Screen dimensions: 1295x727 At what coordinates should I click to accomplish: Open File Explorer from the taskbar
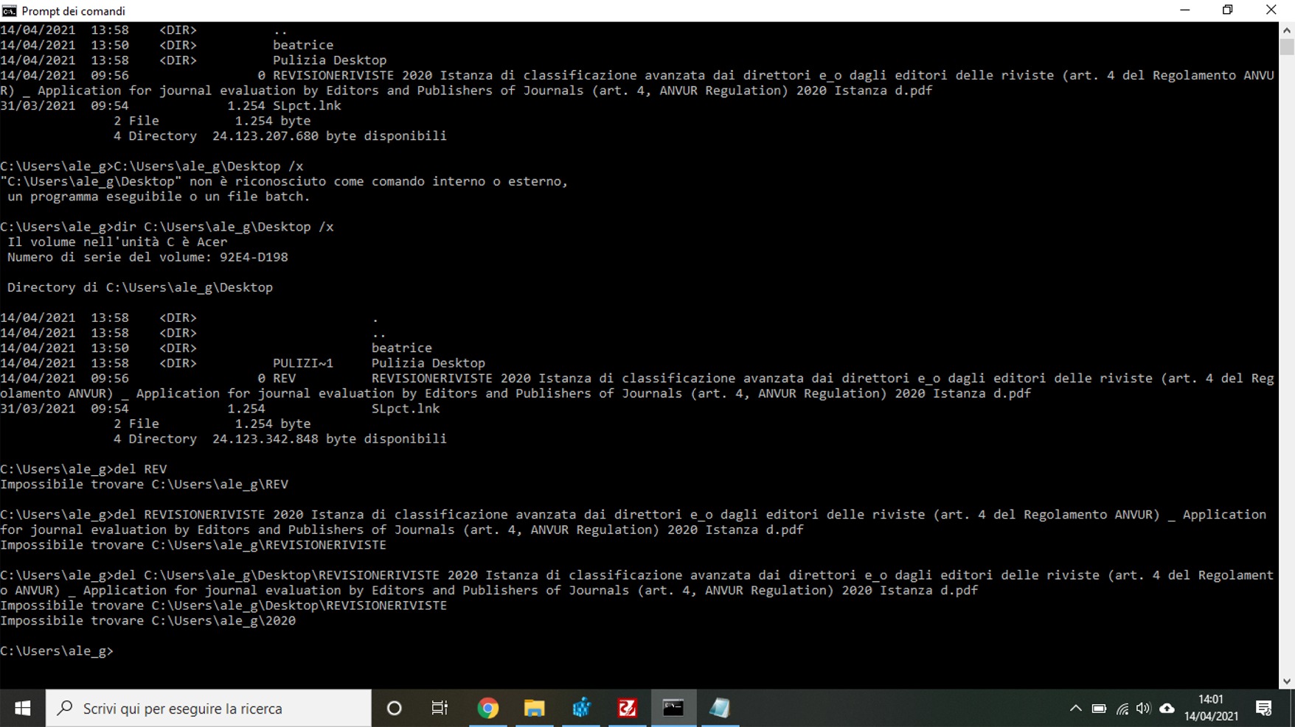(x=534, y=708)
